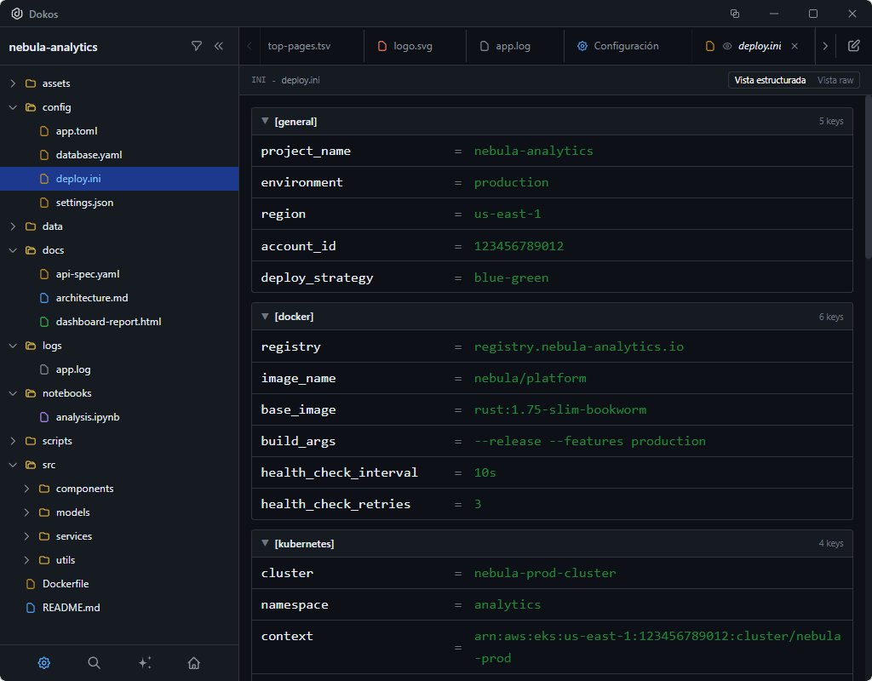Viewport: 872px width, 681px height.
Task: Click the filter icon beside nebula-analytics
Action: tap(197, 45)
